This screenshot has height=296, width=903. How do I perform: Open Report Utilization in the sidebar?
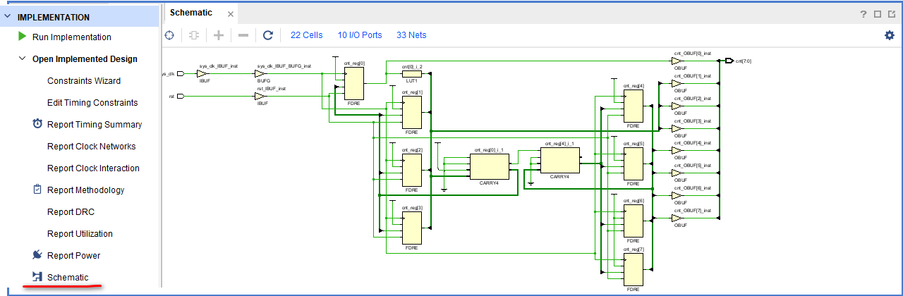[80, 233]
